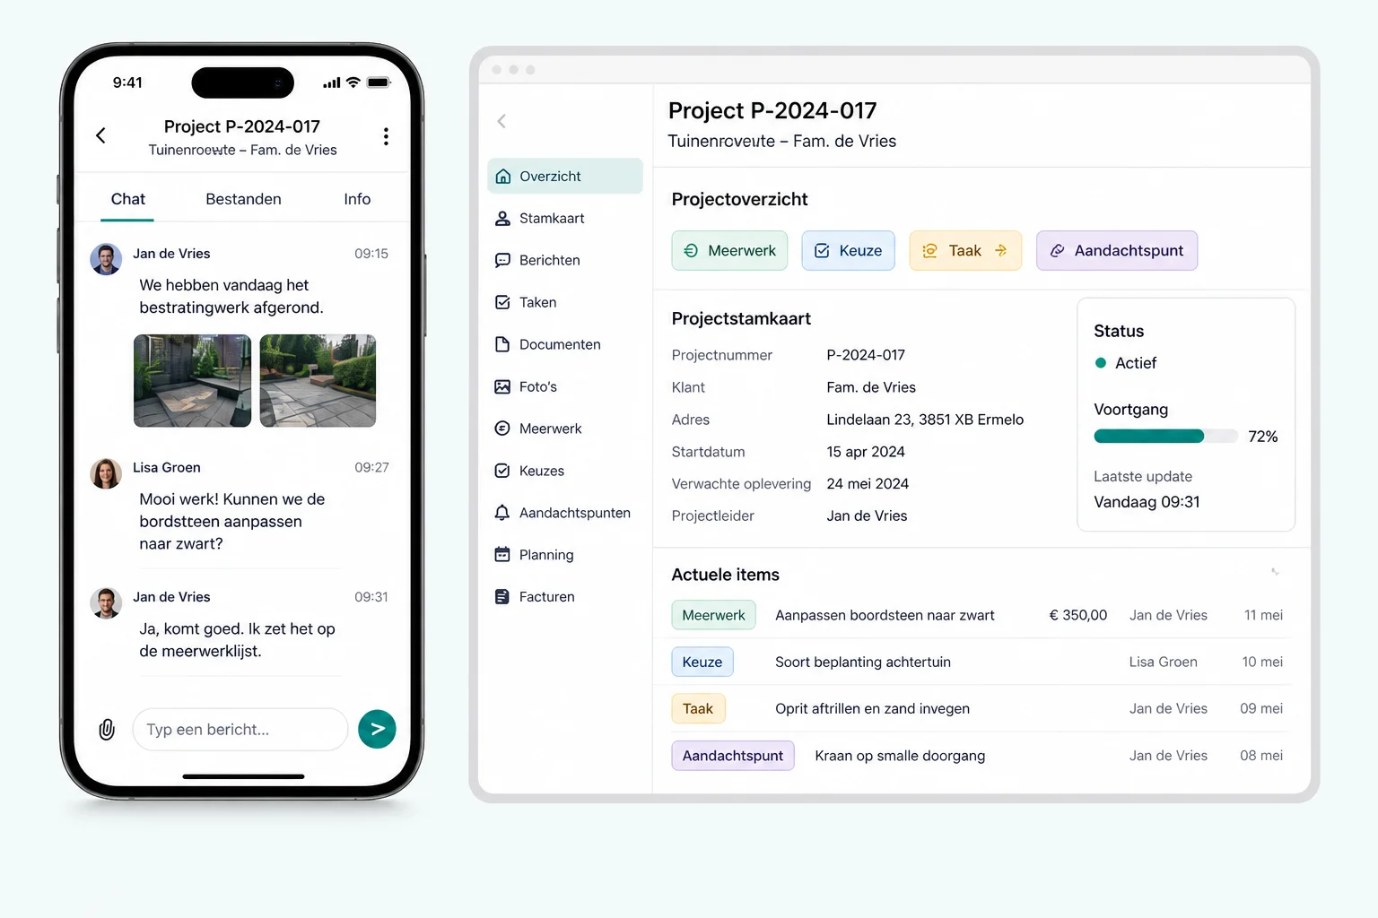1378x918 pixels.
Task: Click the Meerwerk tag in Actuele items
Action: pyautogui.click(x=713, y=615)
